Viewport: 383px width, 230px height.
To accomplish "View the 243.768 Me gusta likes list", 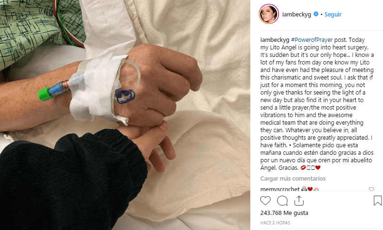I will click(284, 213).
